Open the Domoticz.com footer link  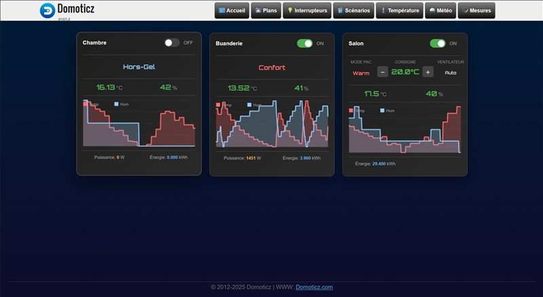click(x=314, y=287)
